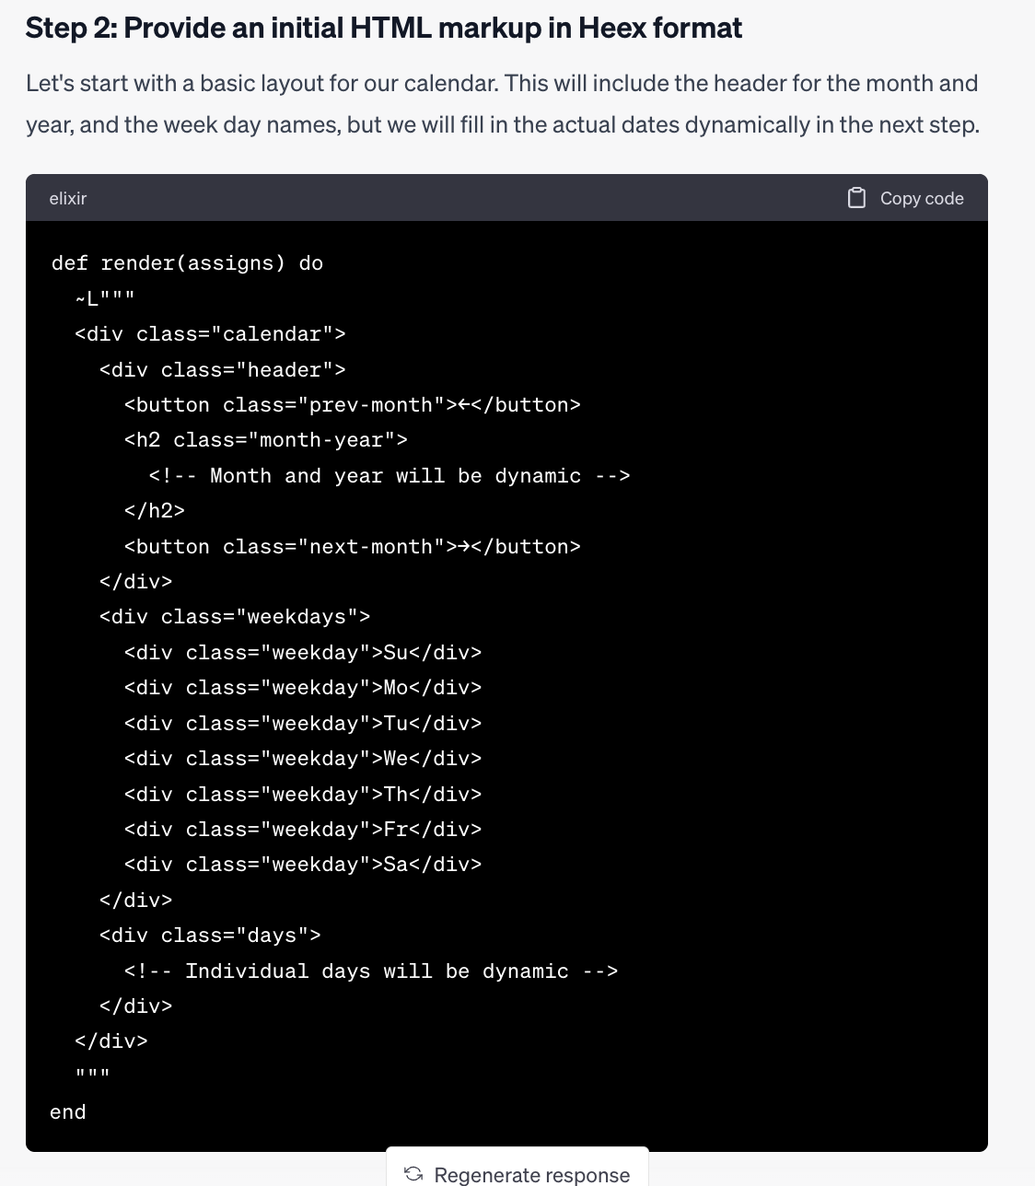This screenshot has height=1186, width=1035.
Task: Click the days div class line
Action: click(x=210, y=935)
